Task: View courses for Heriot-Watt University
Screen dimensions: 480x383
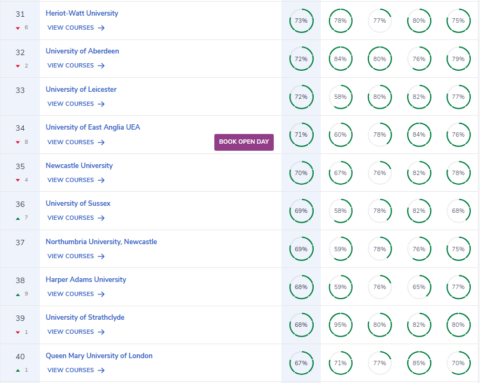Action: (x=76, y=28)
